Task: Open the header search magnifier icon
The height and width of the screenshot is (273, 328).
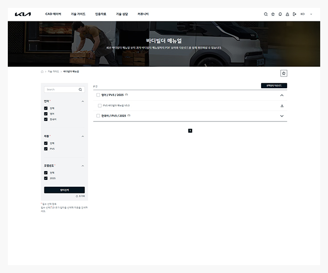Action: coord(266,14)
